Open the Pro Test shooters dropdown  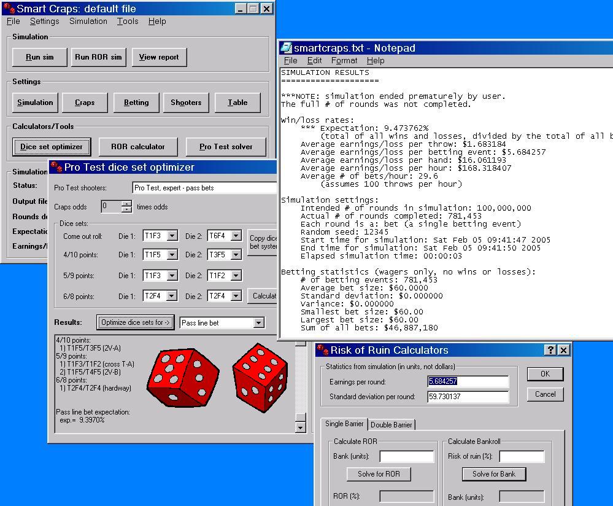pyautogui.click(x=270, y=188)
